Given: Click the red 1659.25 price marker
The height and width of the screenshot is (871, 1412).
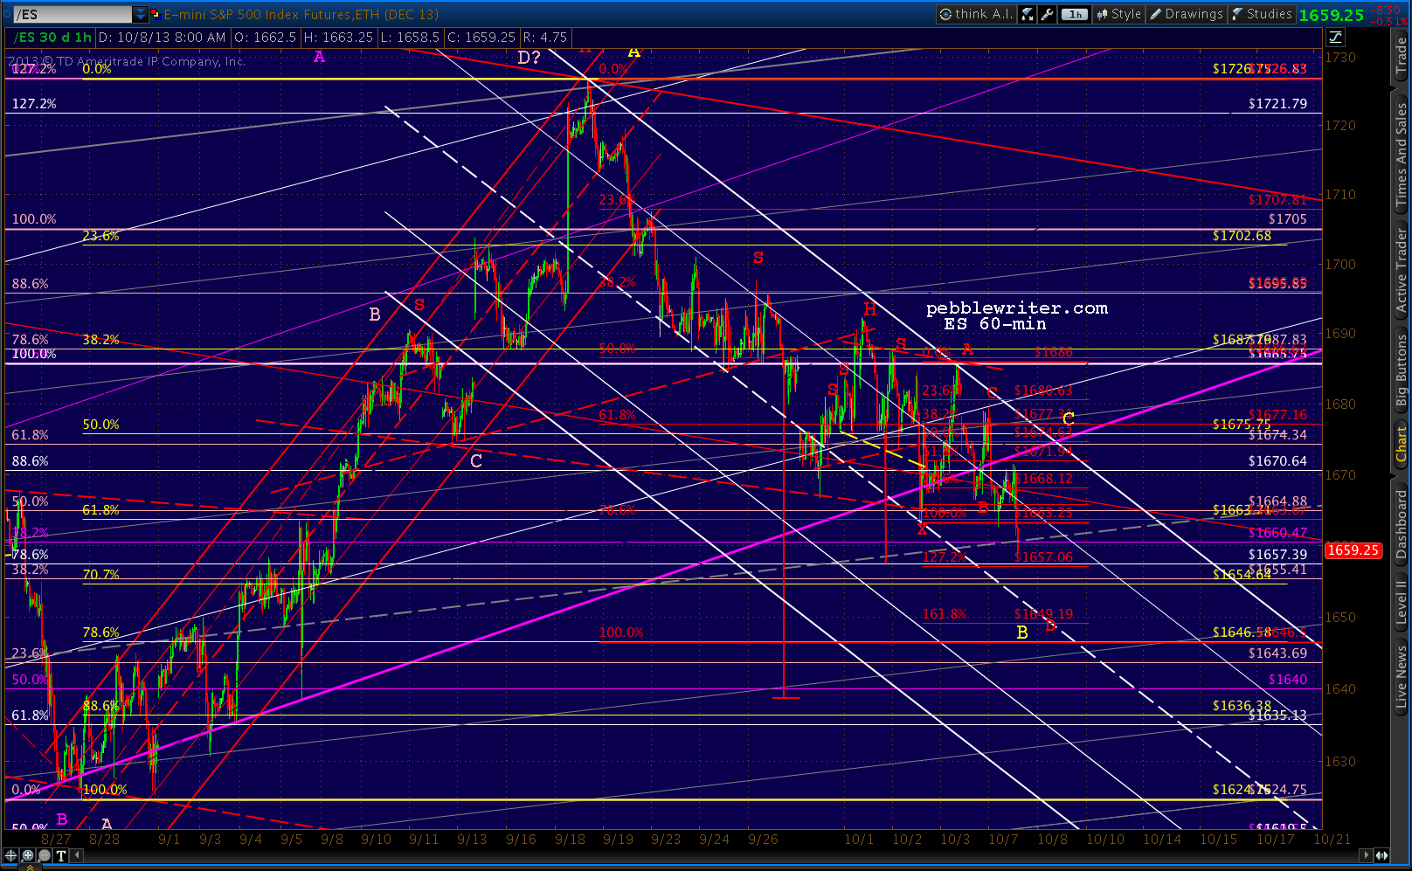Looking at the screenshot, I should [x=1353, y=550].
